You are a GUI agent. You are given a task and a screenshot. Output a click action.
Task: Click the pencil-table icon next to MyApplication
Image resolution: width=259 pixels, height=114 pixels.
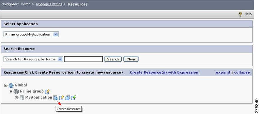coord(61,98)
